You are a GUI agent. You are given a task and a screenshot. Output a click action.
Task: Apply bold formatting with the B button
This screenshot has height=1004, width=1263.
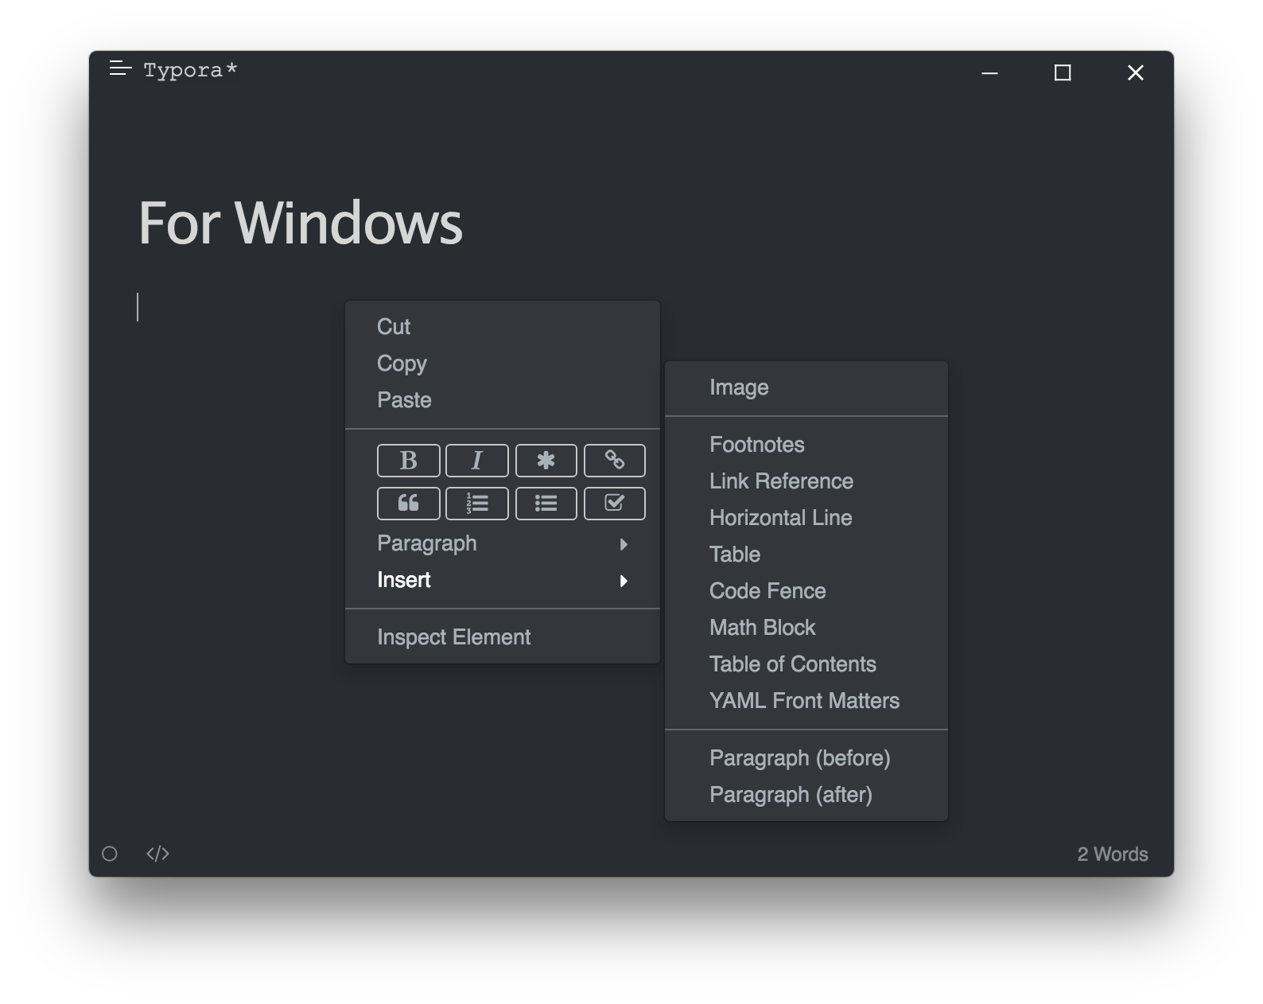pyautogui.click(x=408, y=461)
